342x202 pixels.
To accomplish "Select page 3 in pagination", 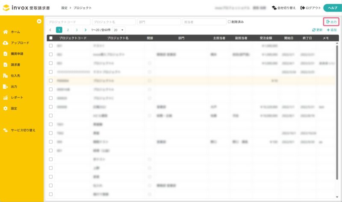I will (x=77, y=30).
